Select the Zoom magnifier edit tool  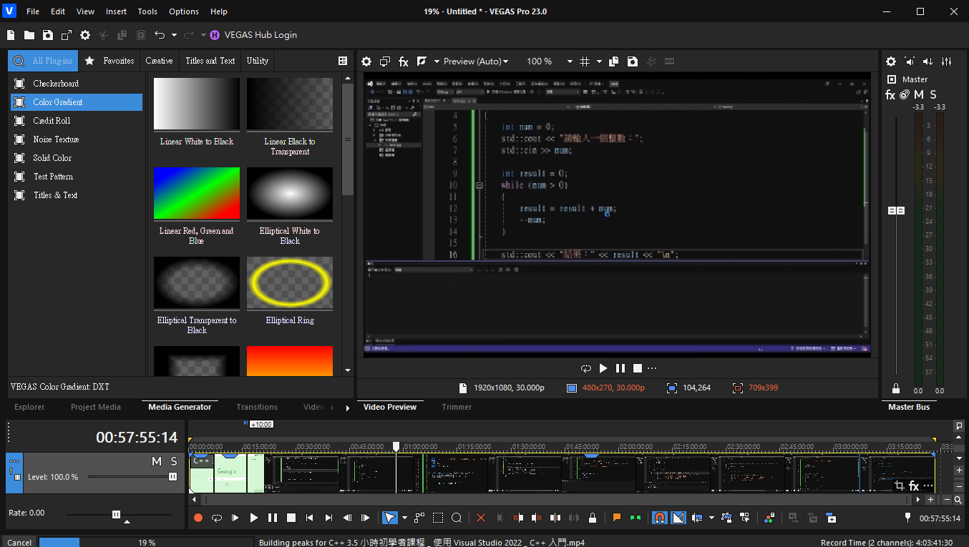point(457,518)
